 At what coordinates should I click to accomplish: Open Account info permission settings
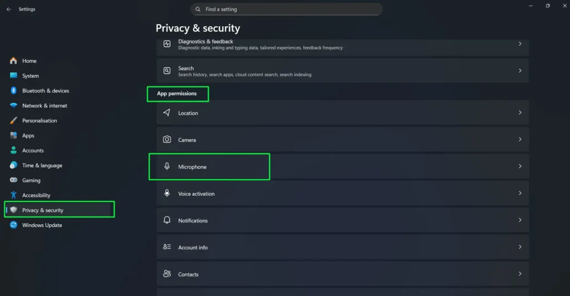(x=342, y=247)
